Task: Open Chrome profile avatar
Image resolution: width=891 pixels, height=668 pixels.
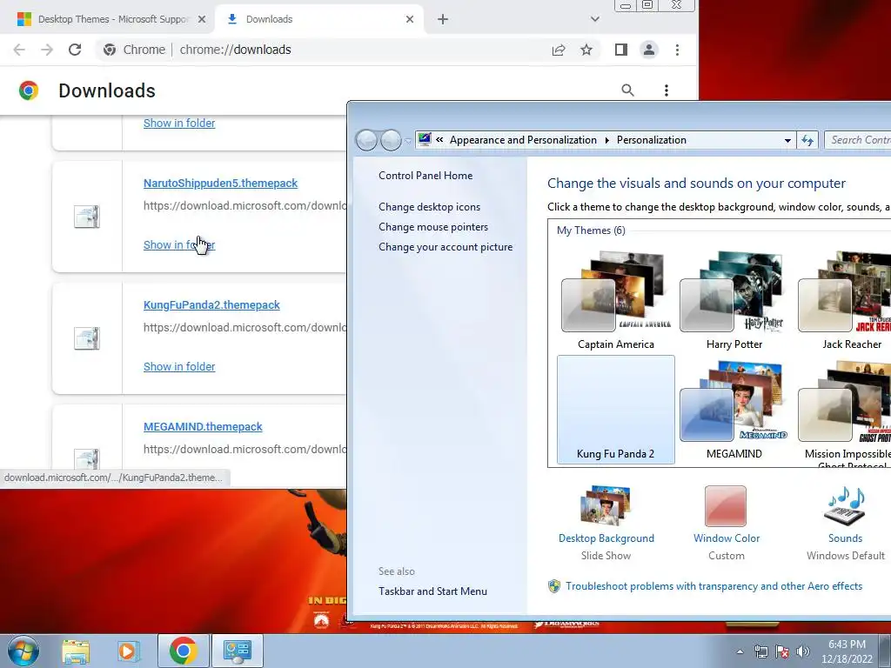Action: click(x=648, y=50)
